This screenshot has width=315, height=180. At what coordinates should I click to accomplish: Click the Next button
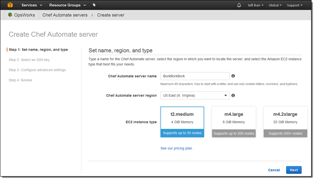(x=294, y=170)
